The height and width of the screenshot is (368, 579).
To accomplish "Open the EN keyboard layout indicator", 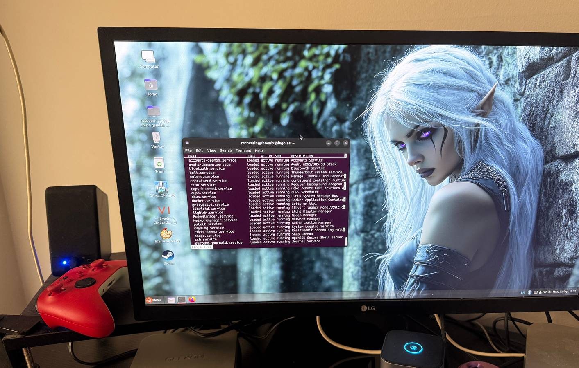I will pyautogui.click(x=523, y=292).
